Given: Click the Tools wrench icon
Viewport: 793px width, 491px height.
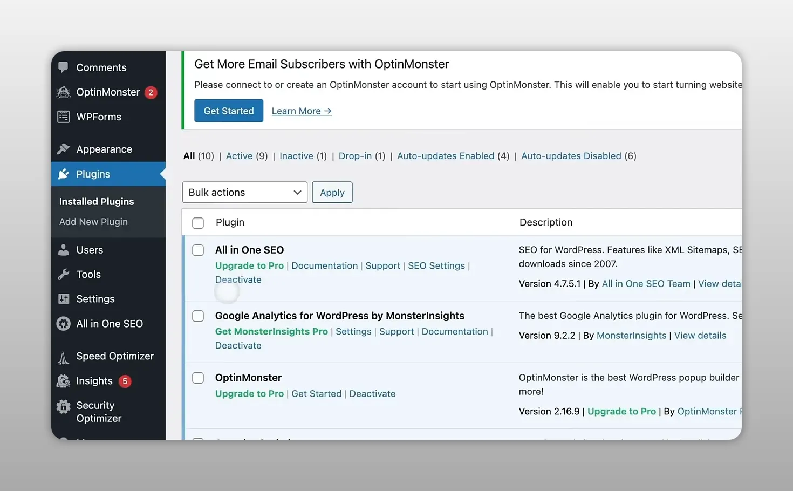Looking at the screenshot, I should point(63,274).
